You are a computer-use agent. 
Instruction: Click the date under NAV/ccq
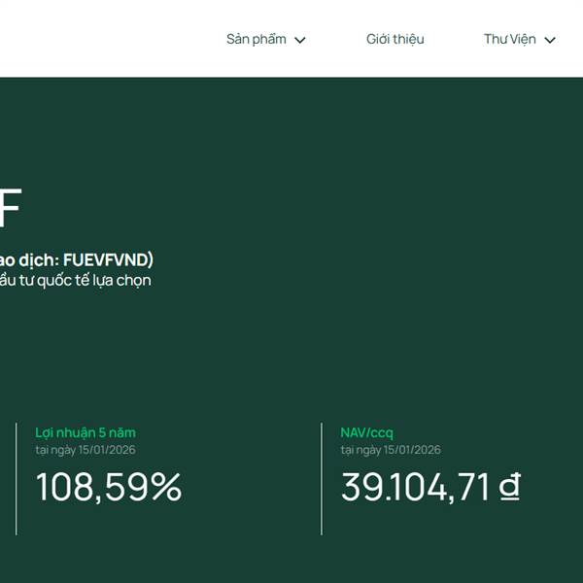tap(391, 450)
